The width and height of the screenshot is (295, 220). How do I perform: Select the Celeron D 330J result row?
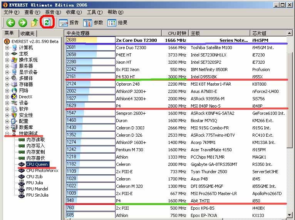tap(176, 128)
